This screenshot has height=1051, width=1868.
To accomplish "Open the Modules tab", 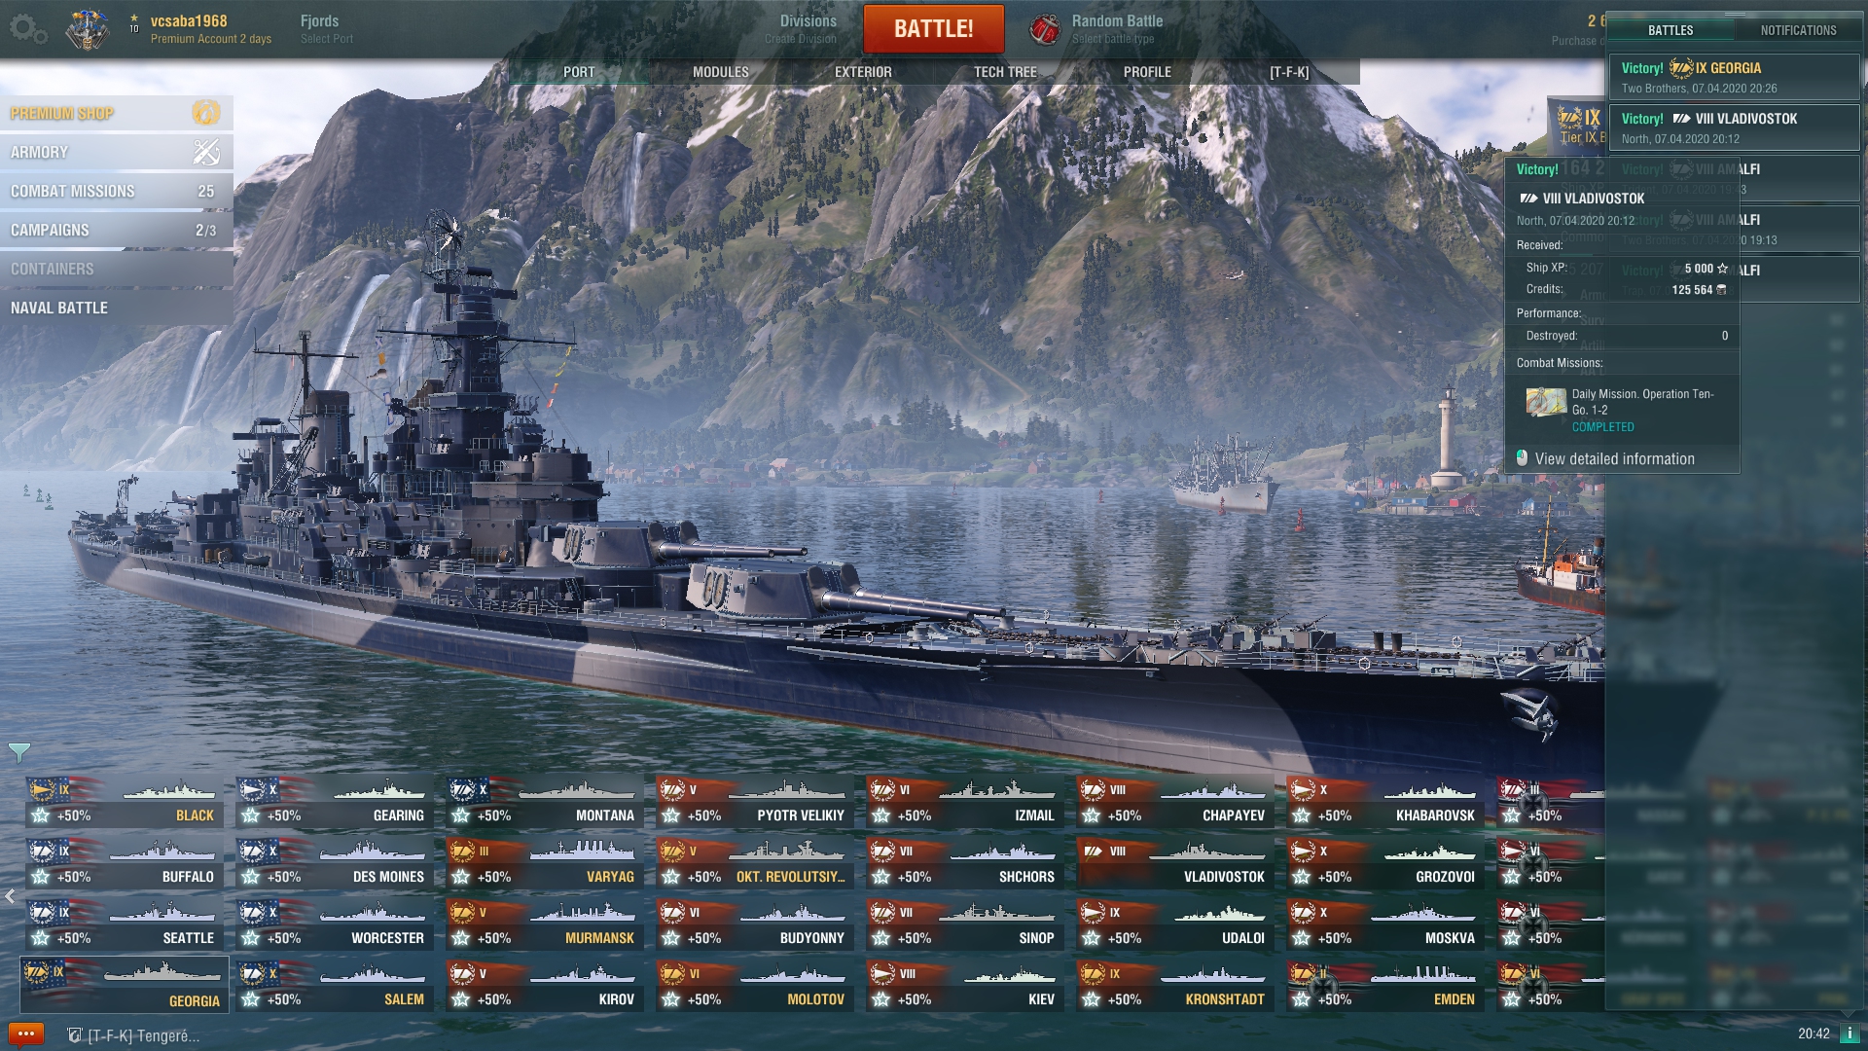I will coord(721,72).
